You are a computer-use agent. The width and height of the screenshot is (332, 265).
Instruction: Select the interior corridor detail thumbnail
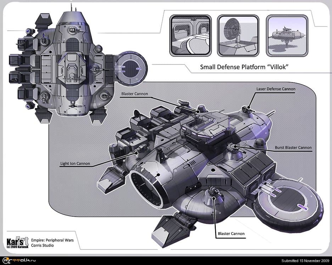(x=190, y=35)
